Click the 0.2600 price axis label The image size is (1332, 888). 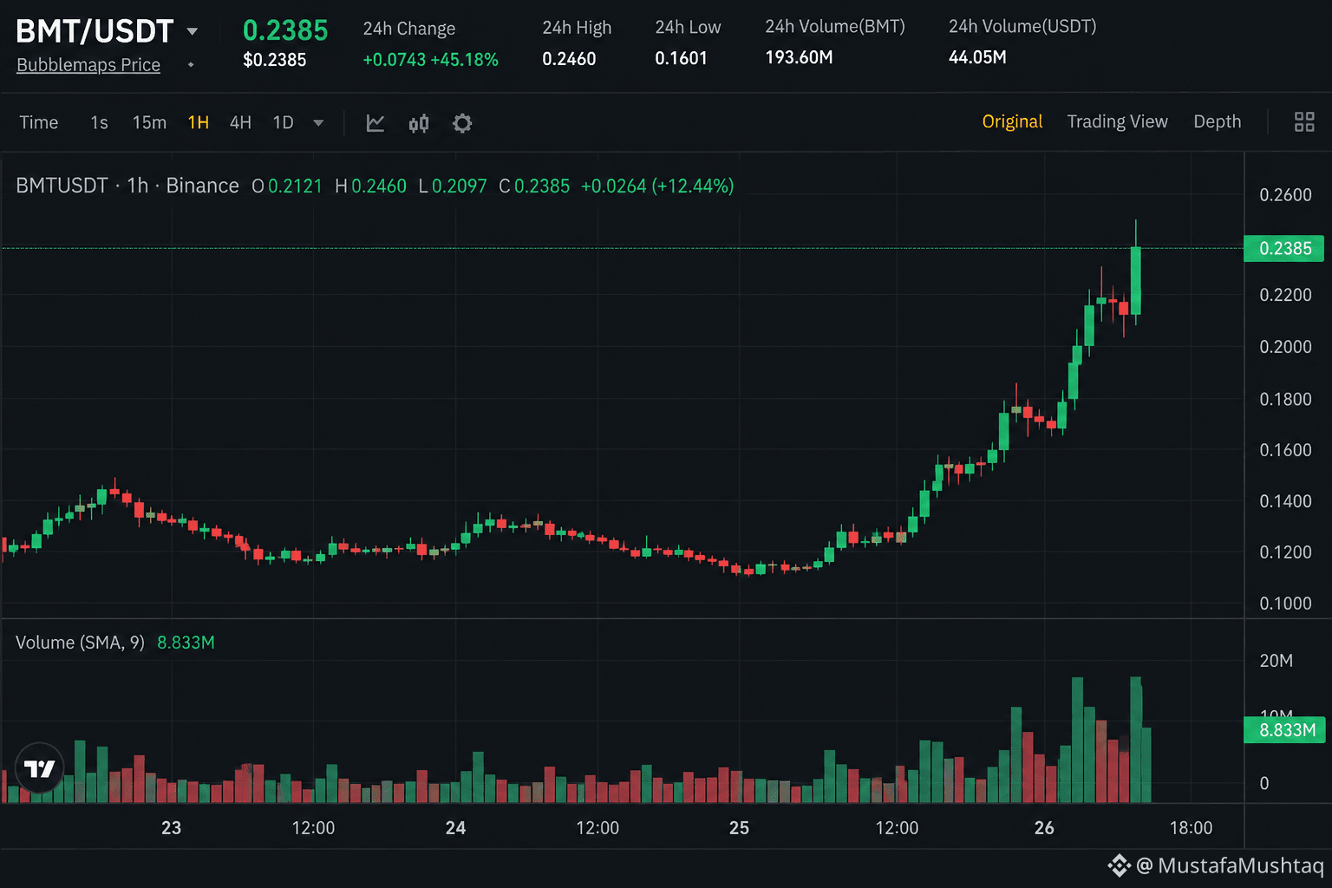click(x=1285, y=195)
